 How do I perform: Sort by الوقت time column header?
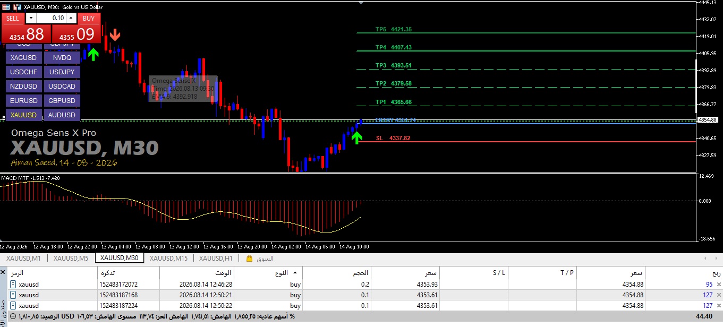pyautogui.click(x=197, y=273)
